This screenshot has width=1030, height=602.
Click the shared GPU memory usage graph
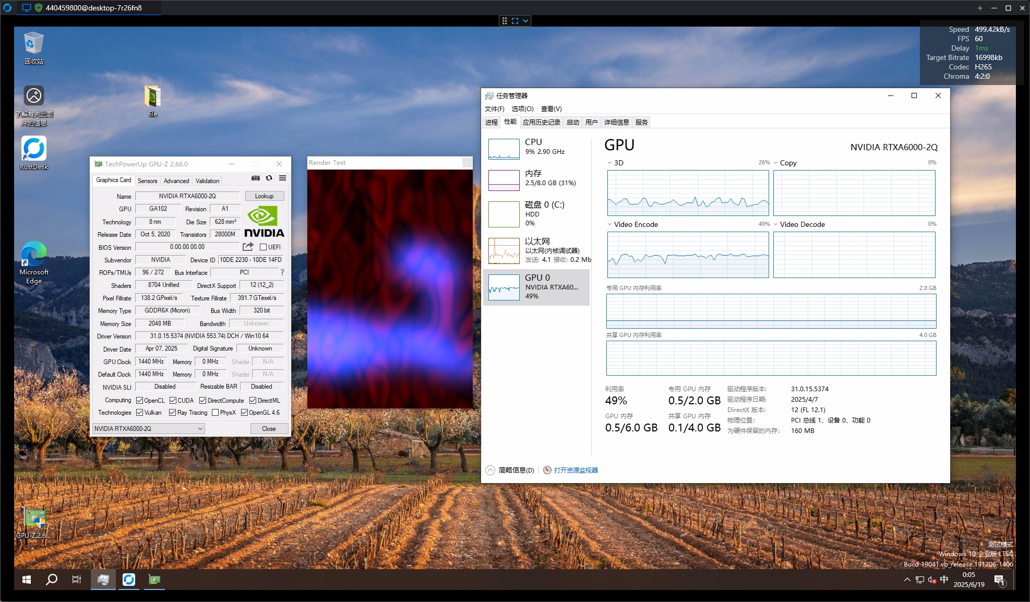click(771, 358)
